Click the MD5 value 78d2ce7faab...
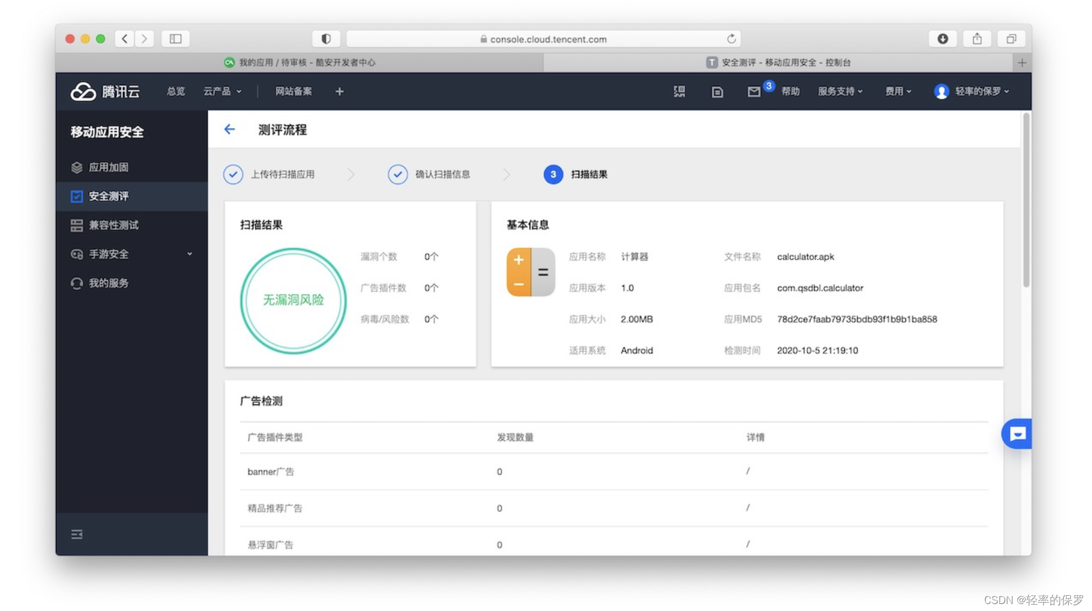This screenshot has height=611, width=1092. [x=857, y=319]
